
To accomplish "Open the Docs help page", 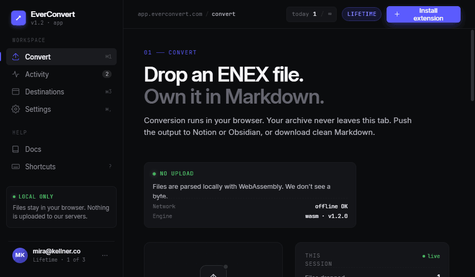I will [62, 149].
